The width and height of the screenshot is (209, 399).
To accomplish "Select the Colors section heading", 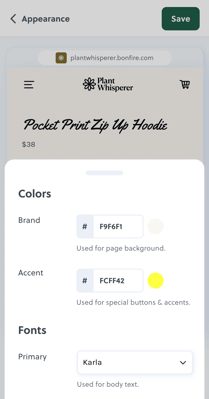I will point(34,193).
